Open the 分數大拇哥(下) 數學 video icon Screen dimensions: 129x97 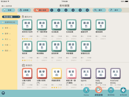coord(42,74)
